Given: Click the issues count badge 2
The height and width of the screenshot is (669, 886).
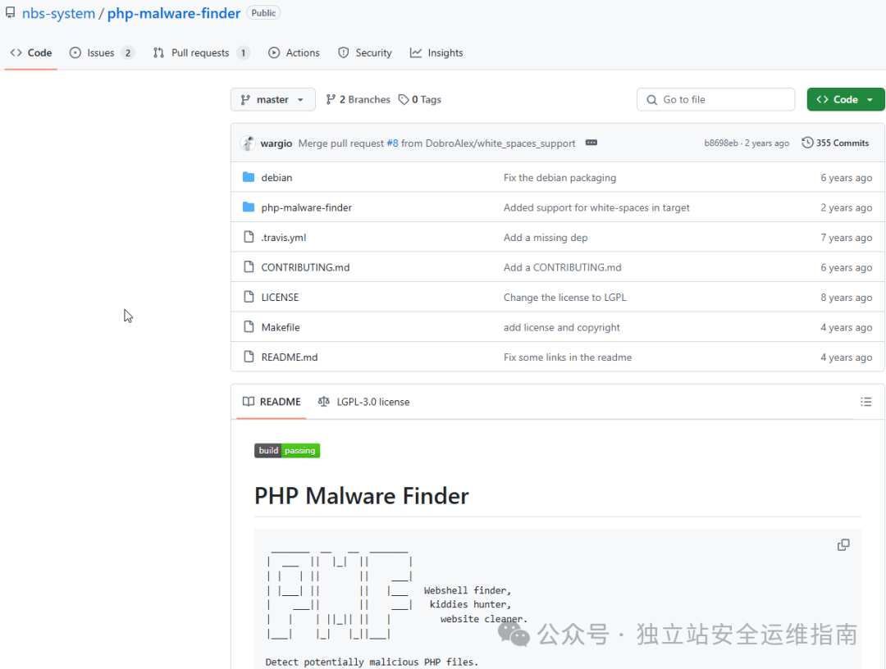Looking at the screenshot, I should (128, 52).
